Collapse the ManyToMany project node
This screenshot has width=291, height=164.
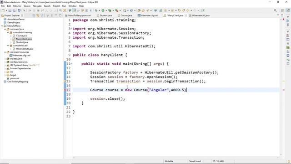(x=2, y=26)
